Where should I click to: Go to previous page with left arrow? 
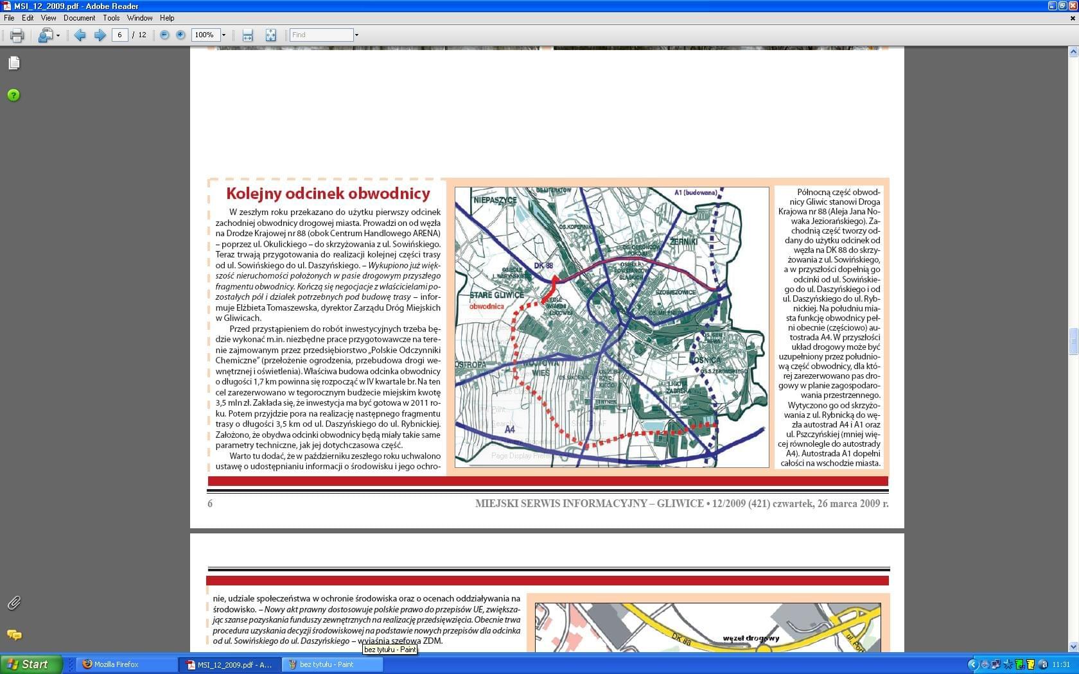click(80, 35)
